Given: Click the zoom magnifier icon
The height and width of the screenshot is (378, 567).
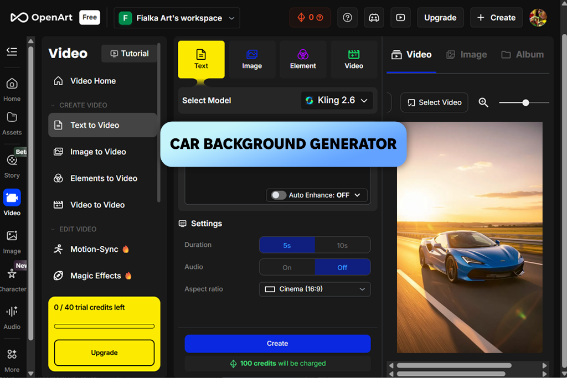Looking at the screenshot, I should tap(483, 102).
